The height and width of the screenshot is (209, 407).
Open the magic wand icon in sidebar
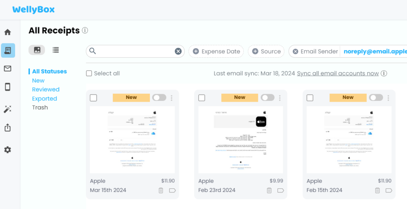pos(8,109)
